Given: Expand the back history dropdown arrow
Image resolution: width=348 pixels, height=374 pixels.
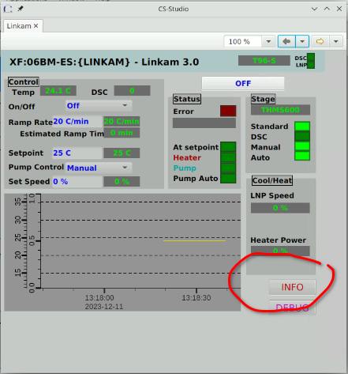Looking at the screenshot, I should (x=302, y=41).
